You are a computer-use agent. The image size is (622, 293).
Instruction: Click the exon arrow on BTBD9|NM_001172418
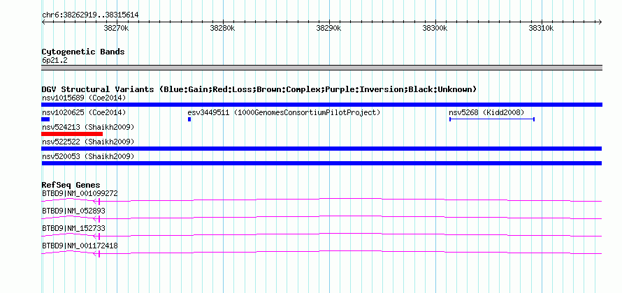click(96, 254)
